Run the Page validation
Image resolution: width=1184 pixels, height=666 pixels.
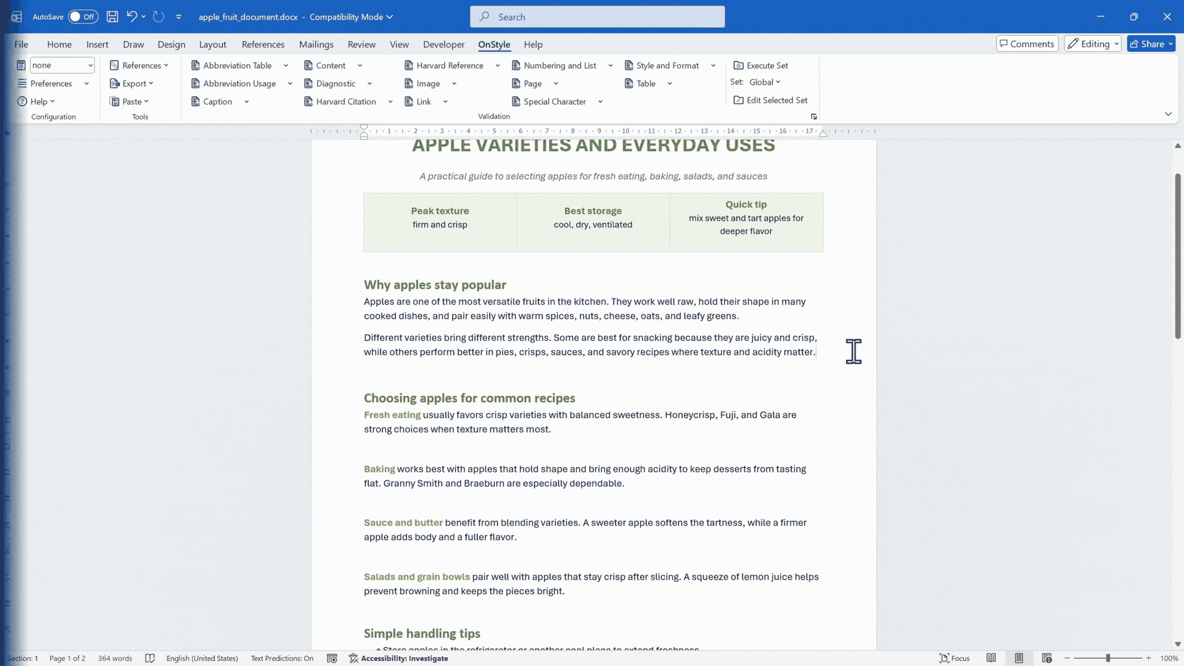coord(527,83)
